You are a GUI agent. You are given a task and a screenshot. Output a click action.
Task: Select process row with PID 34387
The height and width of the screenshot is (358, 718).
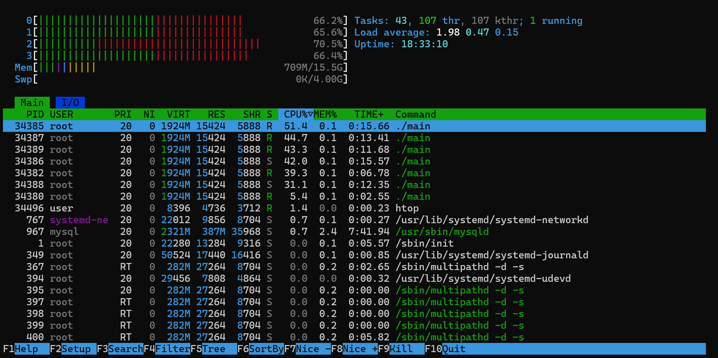[x=354, y=138]
